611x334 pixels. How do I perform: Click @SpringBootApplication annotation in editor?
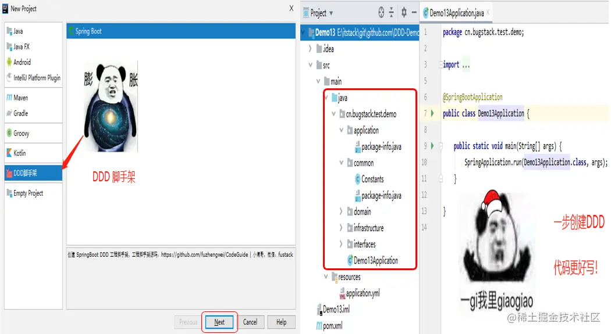click(x=473, y=97)
